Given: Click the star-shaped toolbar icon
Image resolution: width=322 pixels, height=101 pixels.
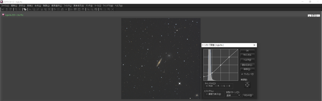Looking at the screenshot, I should point(66,9).
